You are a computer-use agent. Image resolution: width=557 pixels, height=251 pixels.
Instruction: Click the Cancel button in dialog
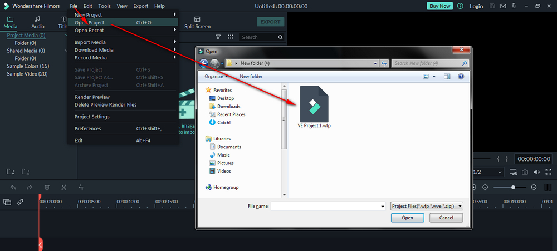point(446,218)
